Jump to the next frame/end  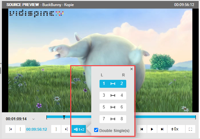(x=162, y=129)
